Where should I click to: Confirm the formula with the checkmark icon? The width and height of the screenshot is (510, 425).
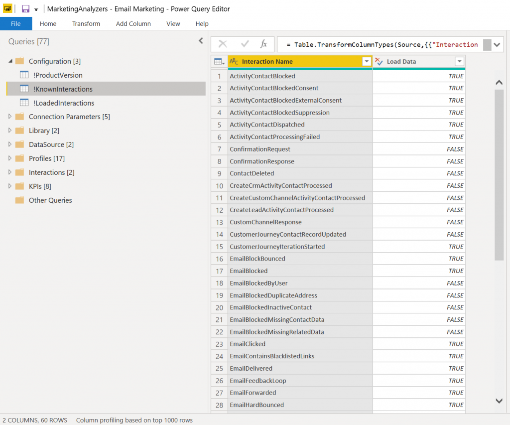(x=245, y=44)
